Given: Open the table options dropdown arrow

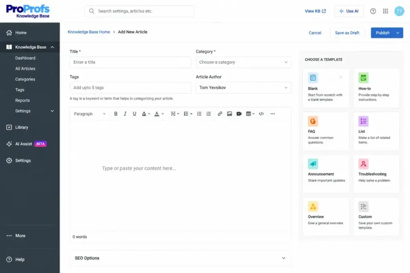Looking at the screenshot, I should tap(253, 114).
